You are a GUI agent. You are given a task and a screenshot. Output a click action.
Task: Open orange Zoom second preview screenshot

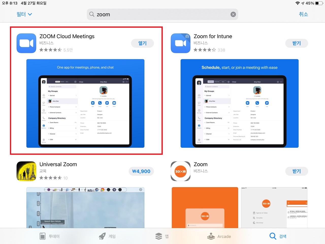[274, 208]
